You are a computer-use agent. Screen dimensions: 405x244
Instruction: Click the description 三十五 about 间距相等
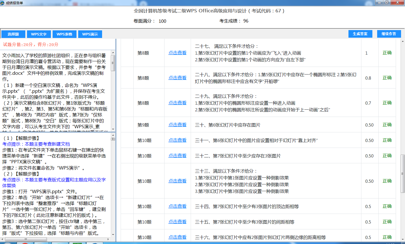coord(244,222)
